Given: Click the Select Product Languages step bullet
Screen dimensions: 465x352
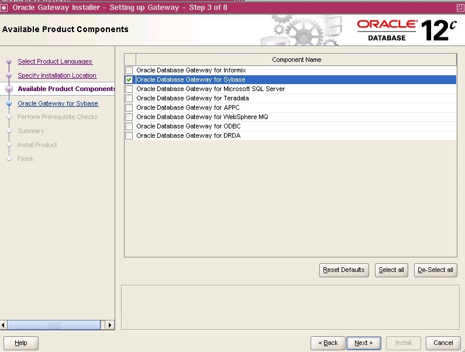Looking at the screenshot, I should tap(9, 61).
